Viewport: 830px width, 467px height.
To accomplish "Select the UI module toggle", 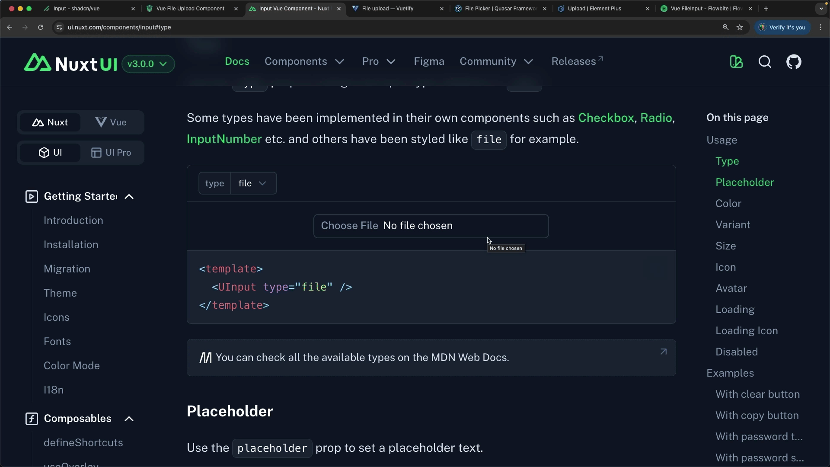I will (x=50, y=153).
